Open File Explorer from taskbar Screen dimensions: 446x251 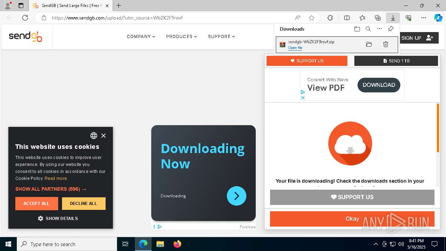coord(160,244)
